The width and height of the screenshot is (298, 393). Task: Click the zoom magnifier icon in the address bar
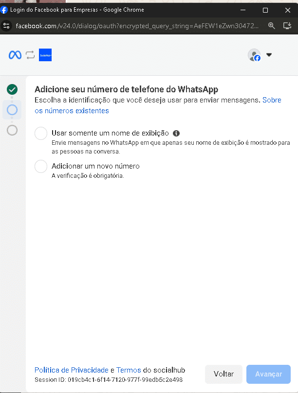pos(271,26)
